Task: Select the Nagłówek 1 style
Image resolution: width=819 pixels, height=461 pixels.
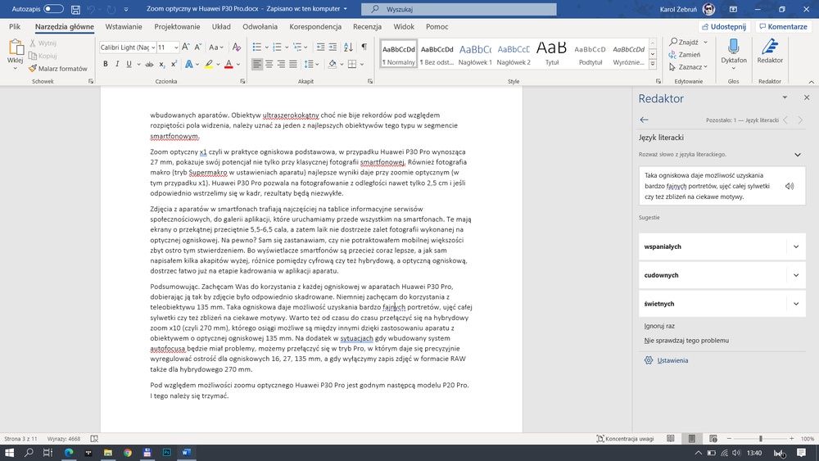Action: tap(475, 54)
